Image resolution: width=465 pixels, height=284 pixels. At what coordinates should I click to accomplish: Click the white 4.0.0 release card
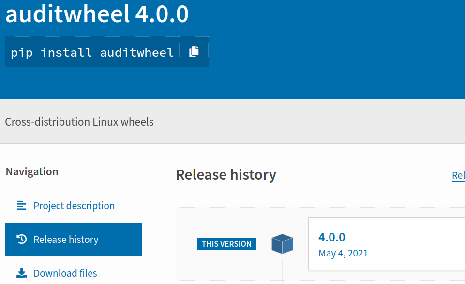[411, 244]
